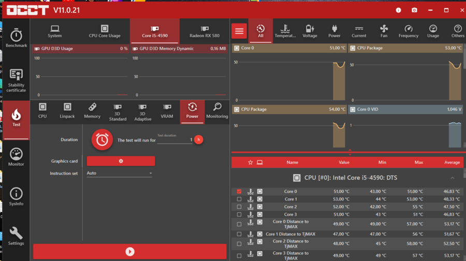
Task: Click the favorites star column header
Action: point(250,162)
